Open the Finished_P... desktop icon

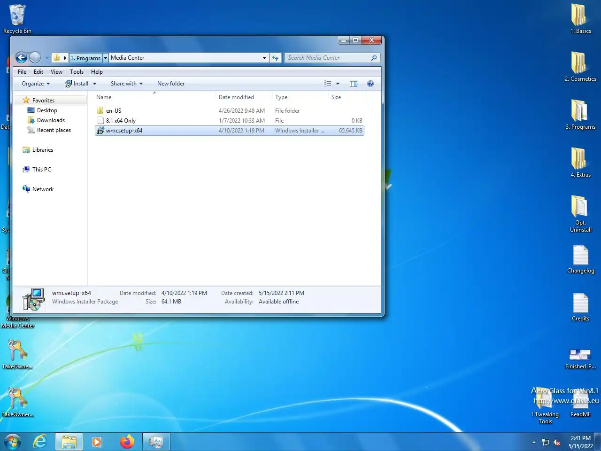pyautogui.click(x=581, y=359)
